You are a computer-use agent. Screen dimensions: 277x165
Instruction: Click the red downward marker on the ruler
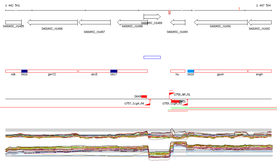[169, 12]
